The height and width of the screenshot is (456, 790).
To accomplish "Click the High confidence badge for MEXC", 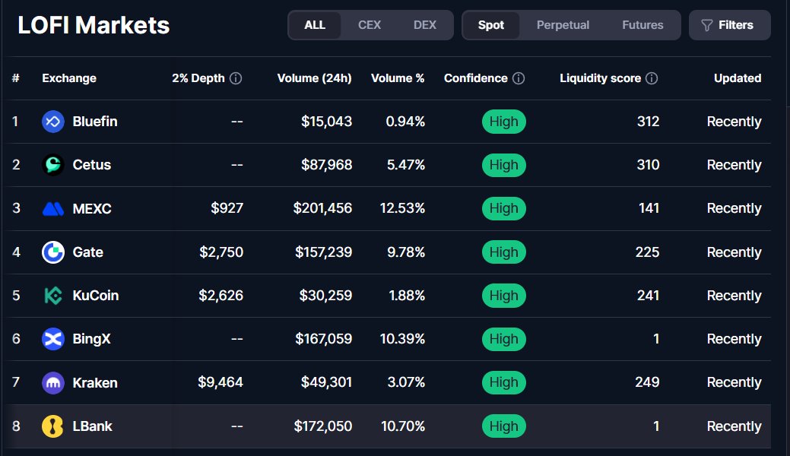I will (504, 208).
